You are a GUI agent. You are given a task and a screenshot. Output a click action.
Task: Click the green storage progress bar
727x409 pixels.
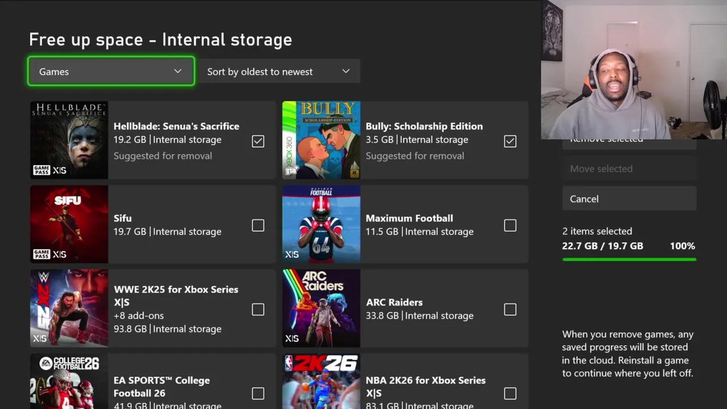click(629, 260)
